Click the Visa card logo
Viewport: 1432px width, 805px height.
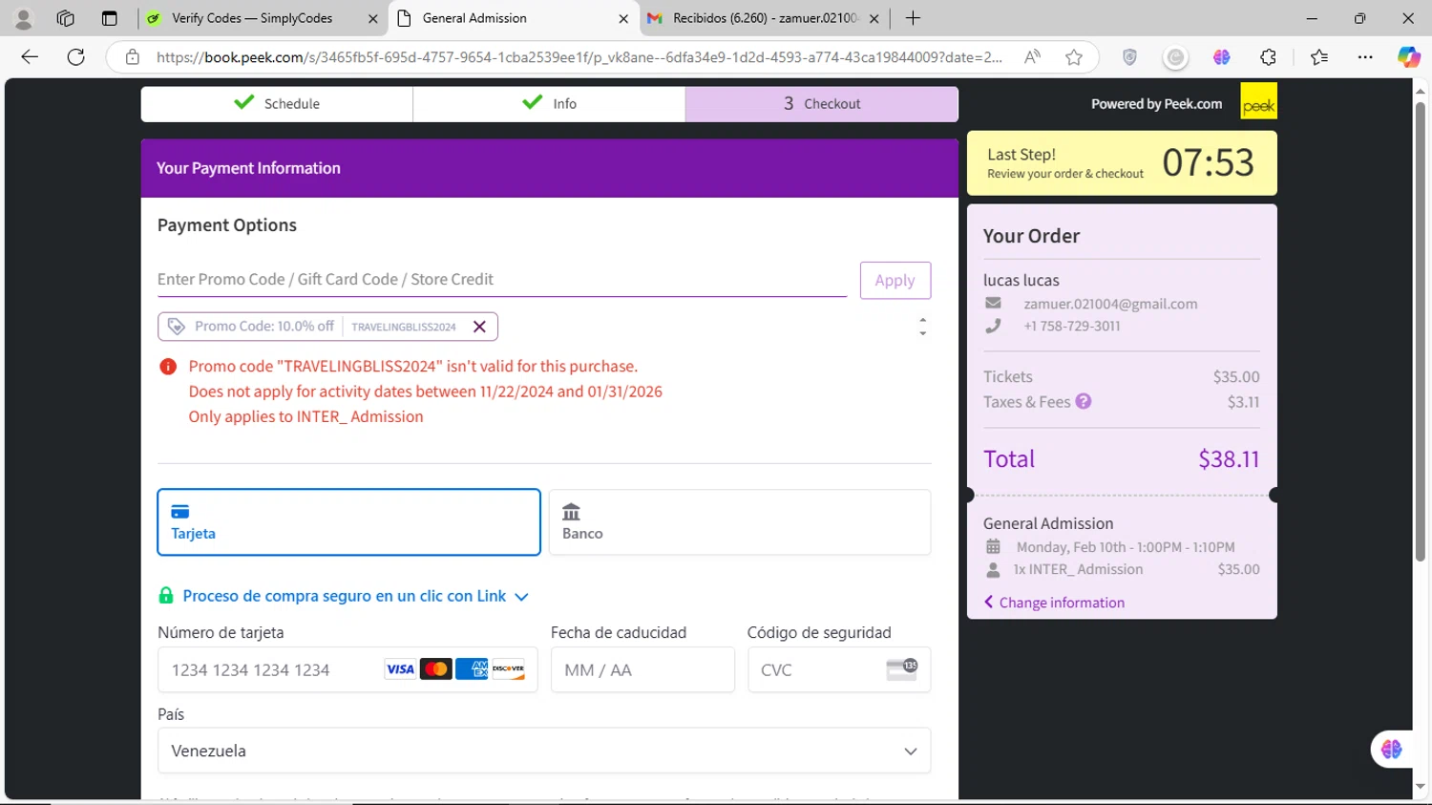[400, 669]
